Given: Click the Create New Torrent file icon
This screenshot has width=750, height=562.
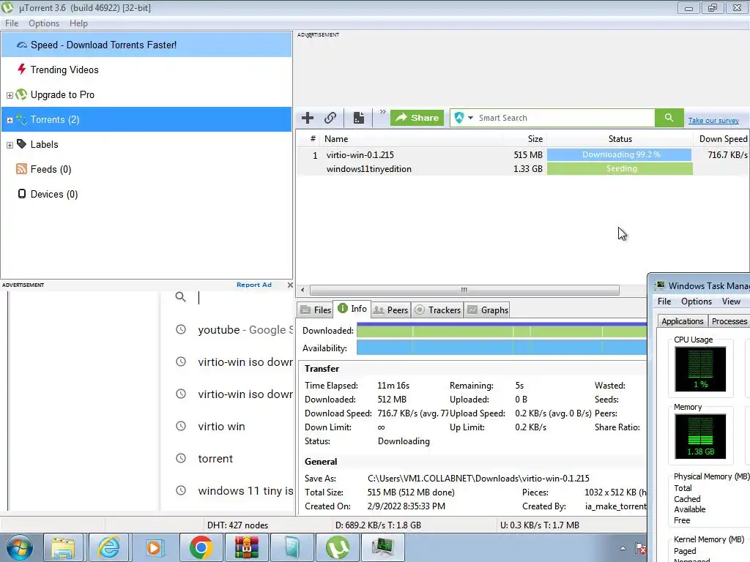Looking at the screenshot, I should tap(359, 118).
